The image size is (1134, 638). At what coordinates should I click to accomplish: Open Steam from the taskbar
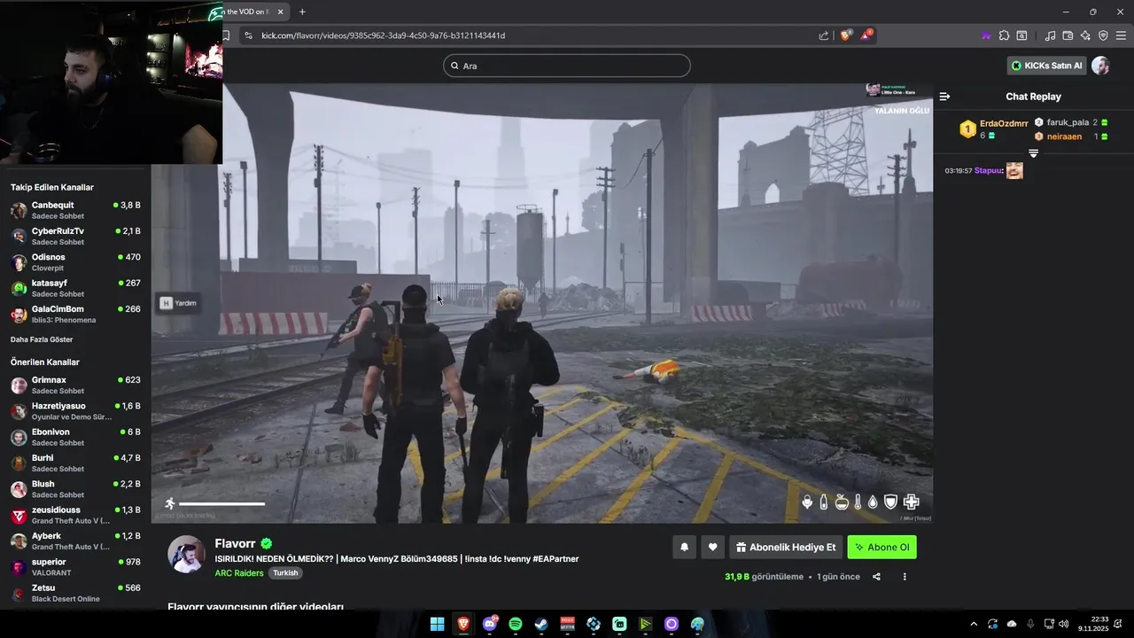click(x=541, y=625)
